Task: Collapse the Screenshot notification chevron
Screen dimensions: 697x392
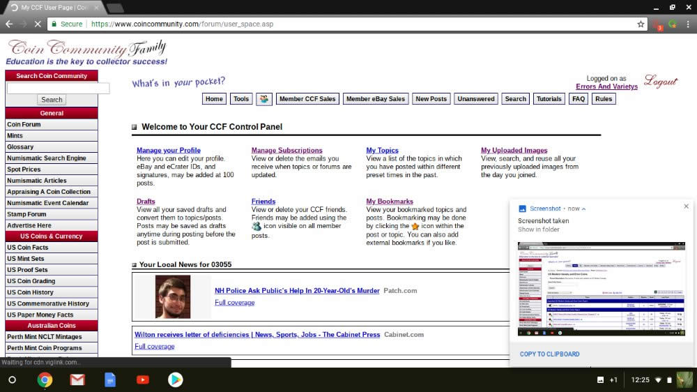Action: (583, 209)
